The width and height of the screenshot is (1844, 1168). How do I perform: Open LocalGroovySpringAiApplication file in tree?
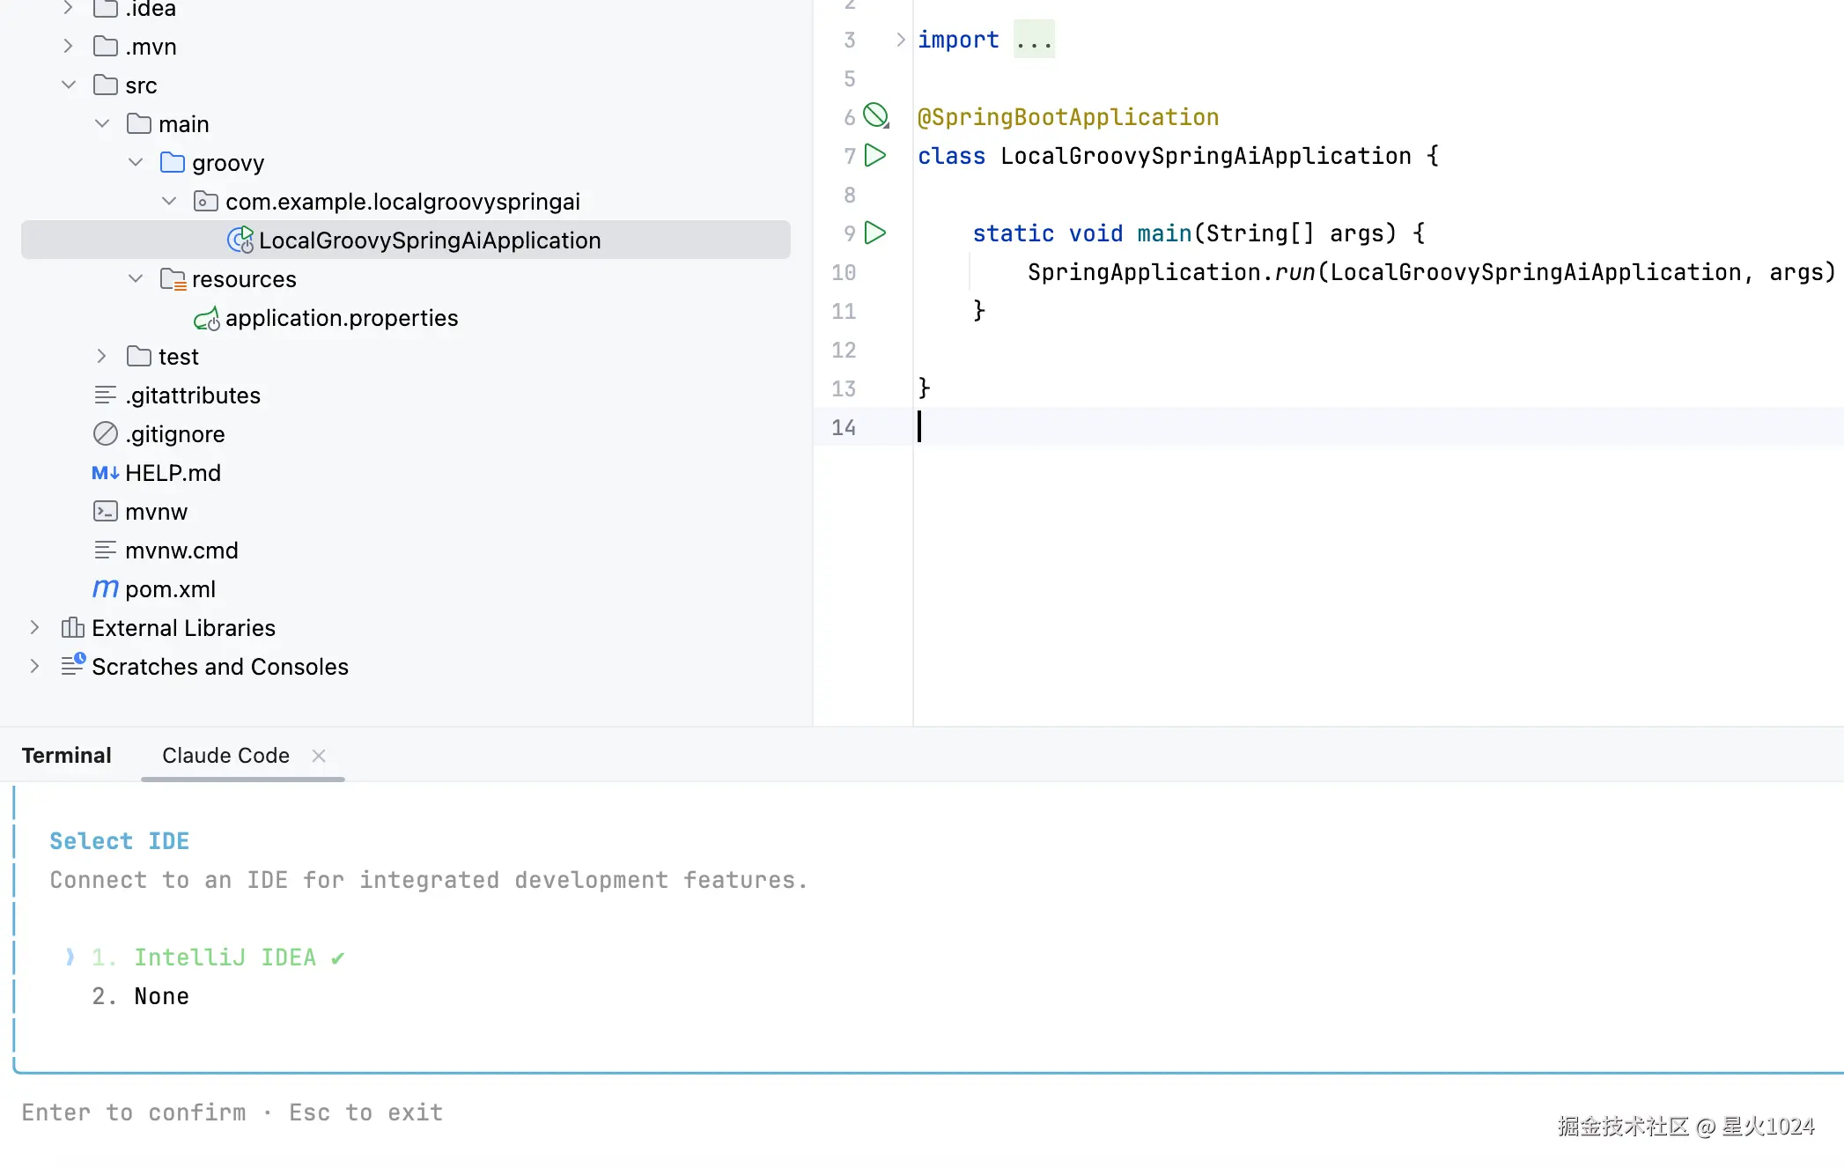click(429, 240)
